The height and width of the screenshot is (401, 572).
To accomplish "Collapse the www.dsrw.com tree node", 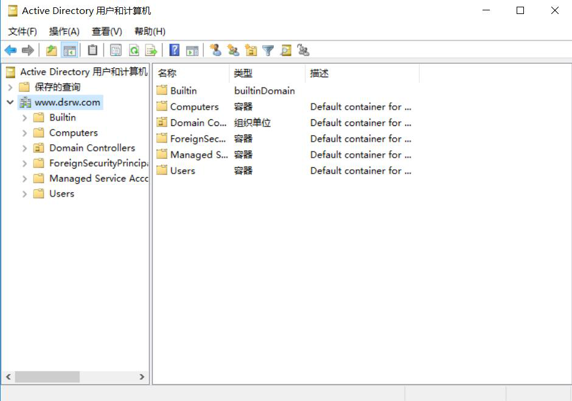I will [x=10, y=102].
